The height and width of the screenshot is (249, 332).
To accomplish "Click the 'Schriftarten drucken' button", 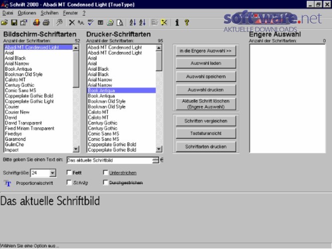I will [x=206, y=146].
